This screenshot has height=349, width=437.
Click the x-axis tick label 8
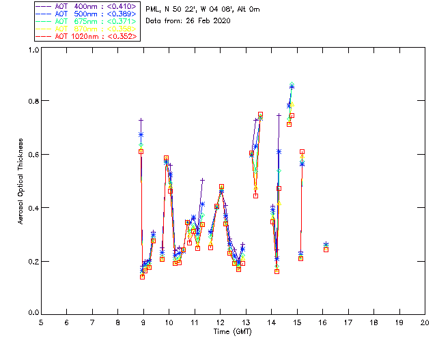tap(118, 322)
